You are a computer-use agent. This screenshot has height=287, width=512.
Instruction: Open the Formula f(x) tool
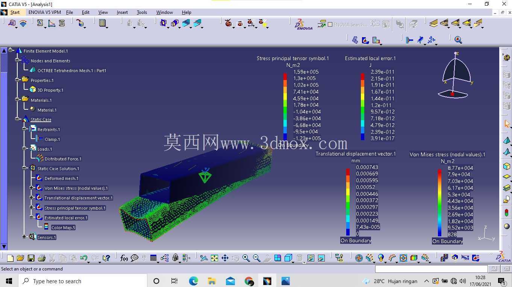click(x=124, y=258)
